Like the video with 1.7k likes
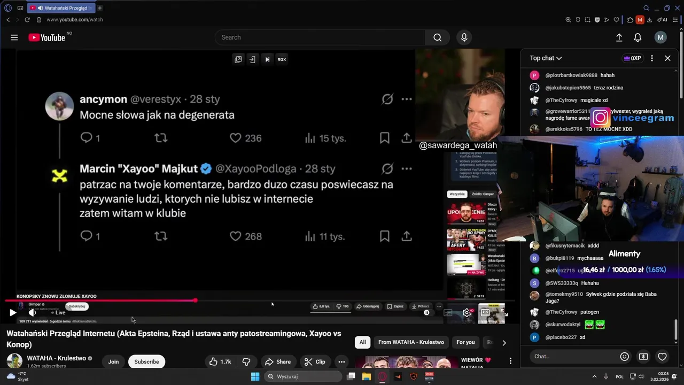Screen dimensions: 684x385 click(220, 361)
